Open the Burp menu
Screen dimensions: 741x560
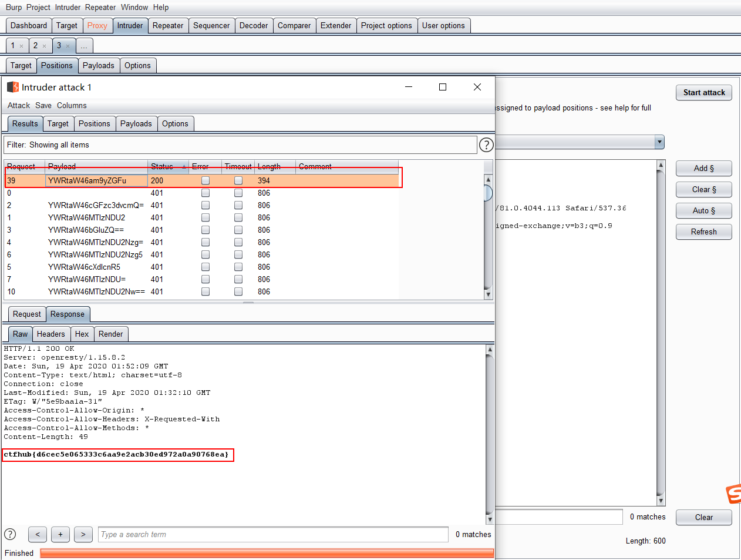pyautogui.click(x=14, y=7)
